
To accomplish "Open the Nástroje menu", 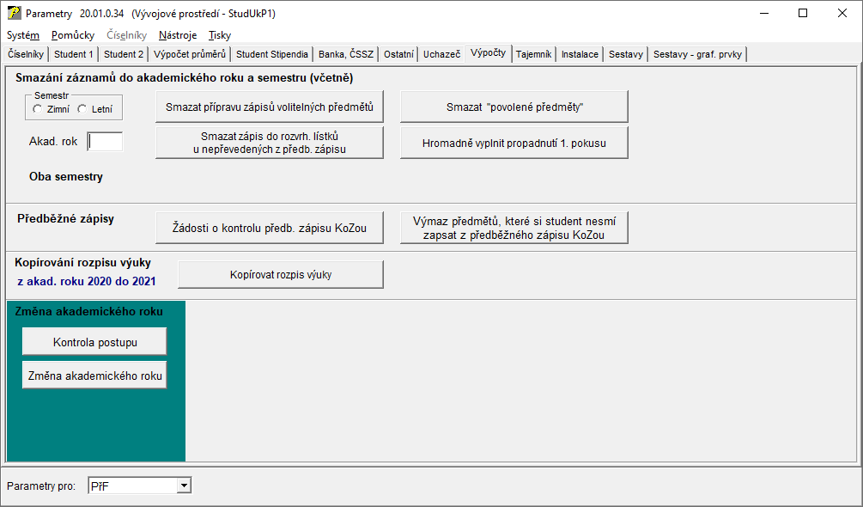I will pyautogui.click(x=178, y=35).
